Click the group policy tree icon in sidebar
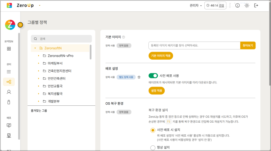271x151 pixels. coord(9,82)
